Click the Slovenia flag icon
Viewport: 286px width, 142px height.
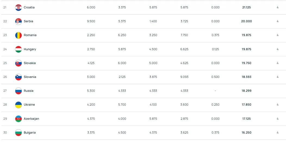tap(18, 77)
